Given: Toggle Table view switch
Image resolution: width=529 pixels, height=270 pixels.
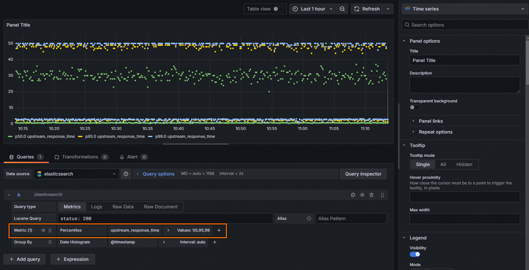Looking at the screenshot, I should click(278, 9).
